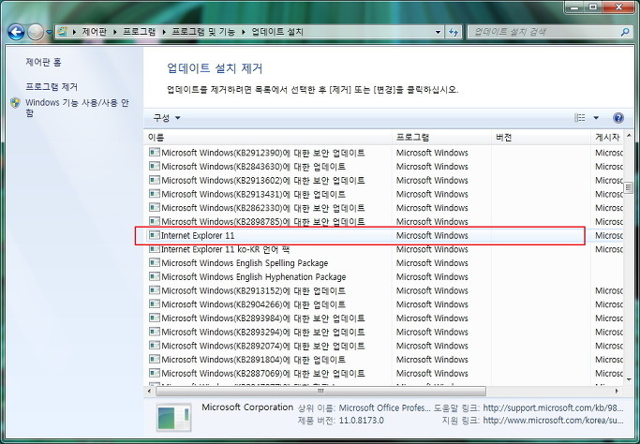Go back with the blue Back arrow

(16, 32)
